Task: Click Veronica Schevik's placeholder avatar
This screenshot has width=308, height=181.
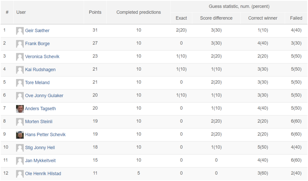Action: point(20,57)
